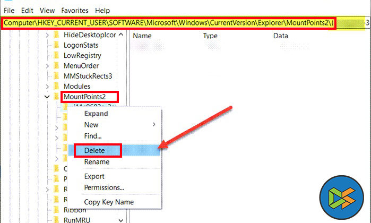This screenshot has width=371, height=223.
Task: Select the RunMRU key
Action: click(77, 220)
